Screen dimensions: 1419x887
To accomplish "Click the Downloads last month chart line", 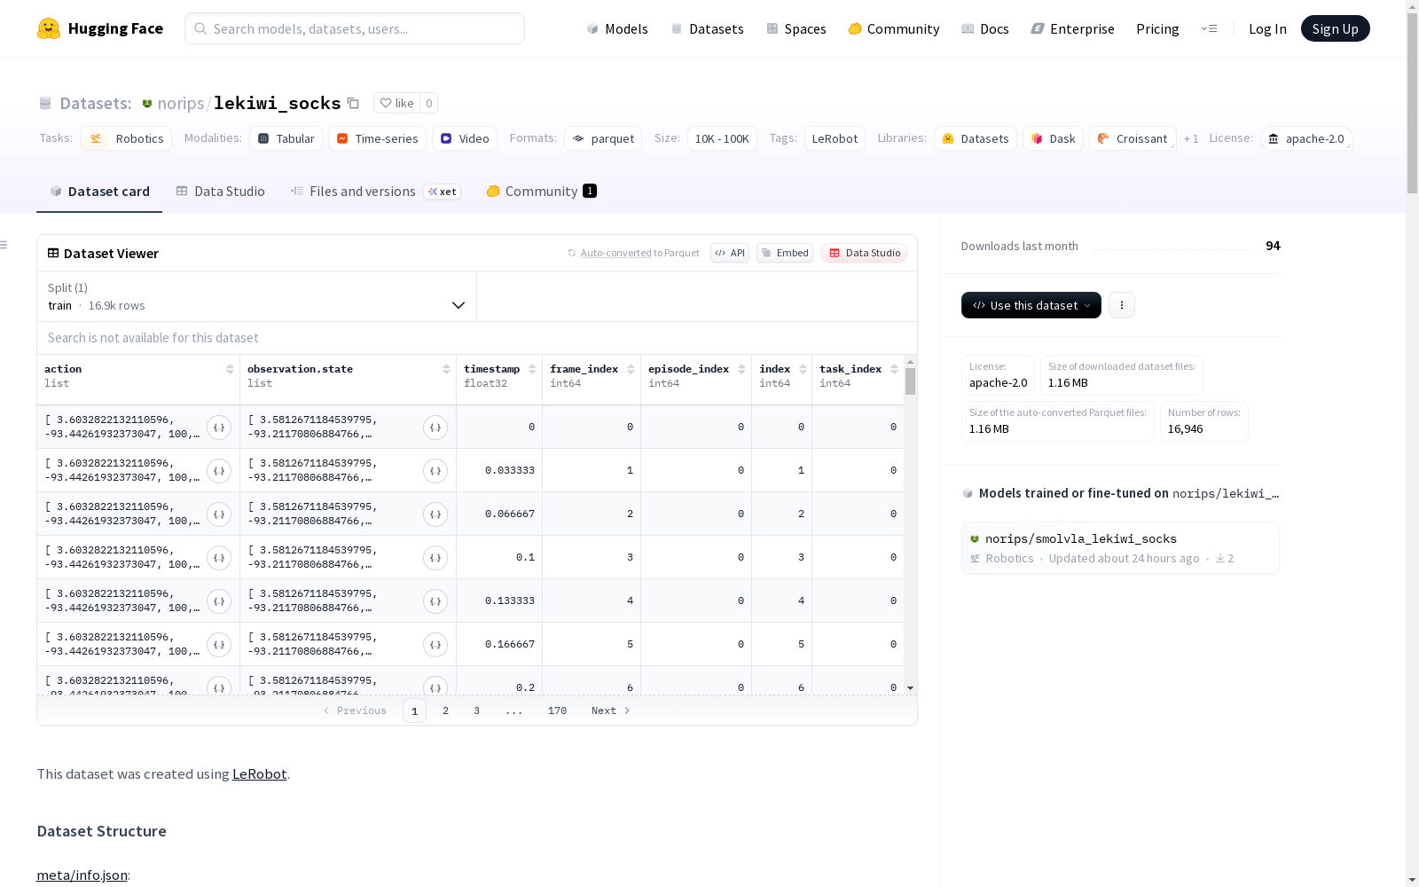I will click(1172, 248).
